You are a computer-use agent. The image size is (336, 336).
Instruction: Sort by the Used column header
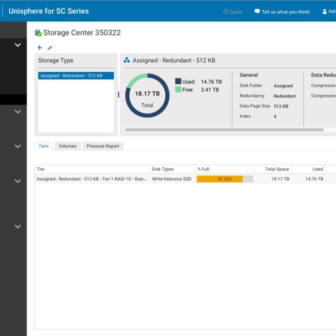pos(308,169)
